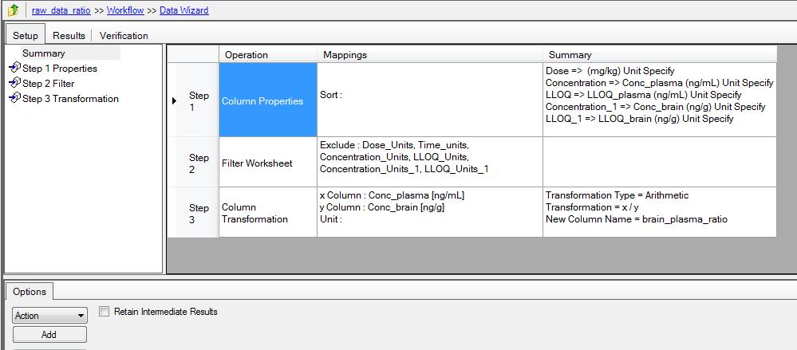Open the Action dropdown

49,316
